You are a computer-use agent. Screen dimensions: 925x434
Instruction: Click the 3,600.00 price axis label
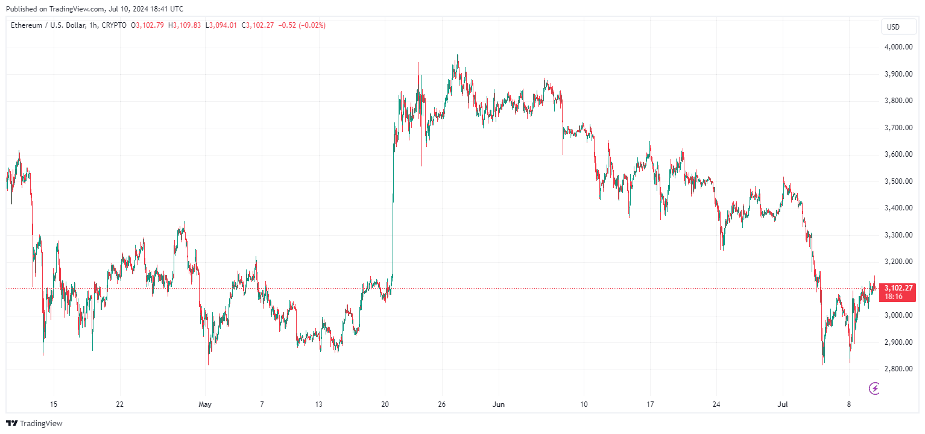(898, 154)
